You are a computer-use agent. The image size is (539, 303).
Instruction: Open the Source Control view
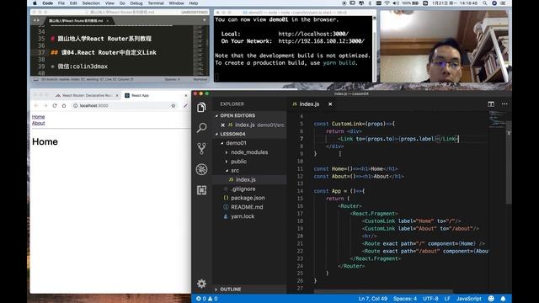(201, 148)
